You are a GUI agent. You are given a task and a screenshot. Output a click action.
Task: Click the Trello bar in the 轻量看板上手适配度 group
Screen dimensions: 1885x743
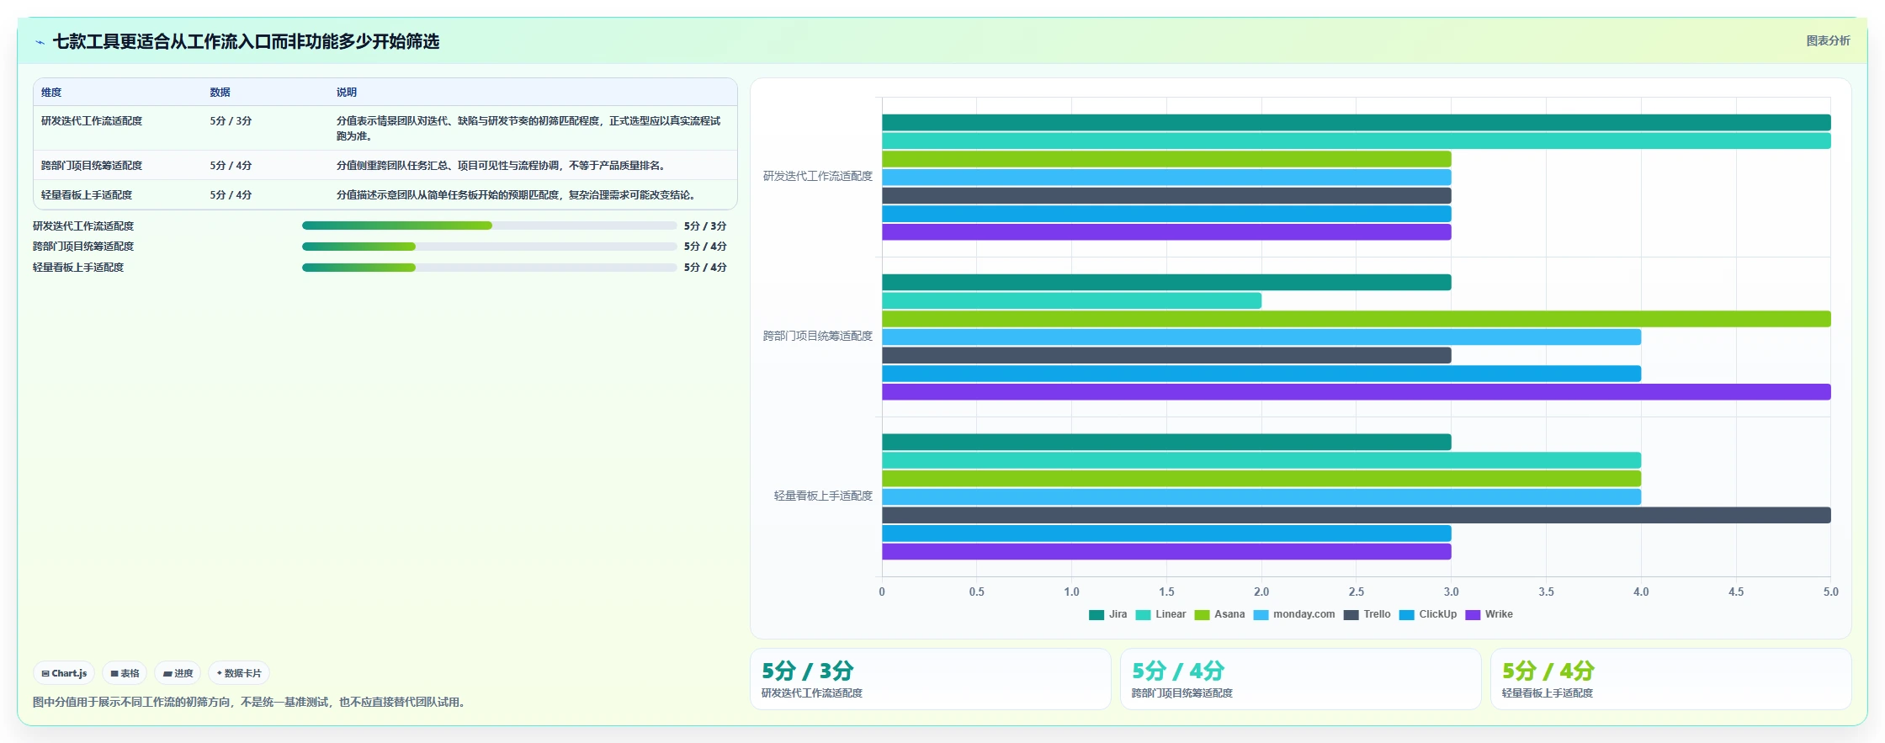(1356, 515)
